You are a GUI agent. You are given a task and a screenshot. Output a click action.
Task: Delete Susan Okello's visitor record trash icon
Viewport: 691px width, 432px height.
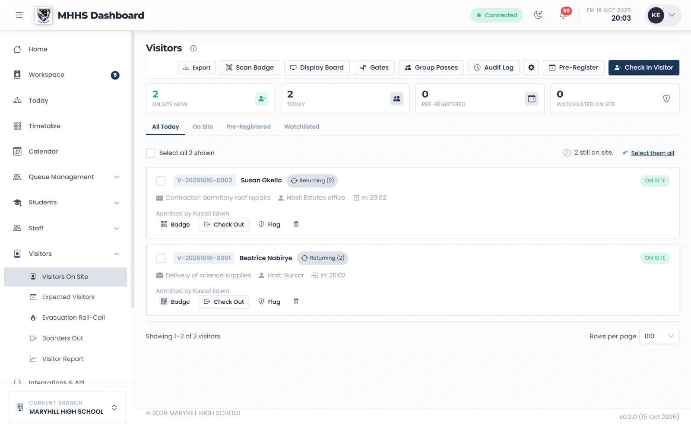click(296, 224)
